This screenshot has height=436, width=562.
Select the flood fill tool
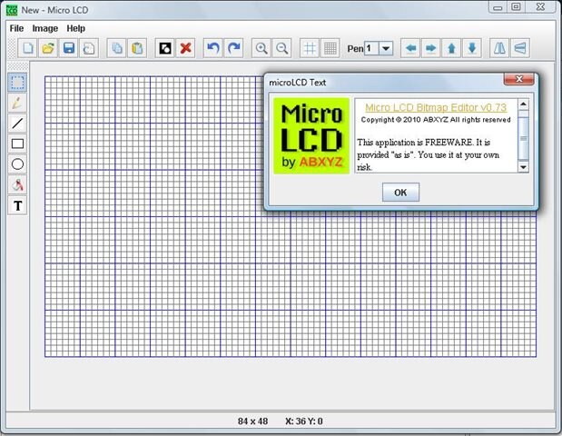(17, 185)
